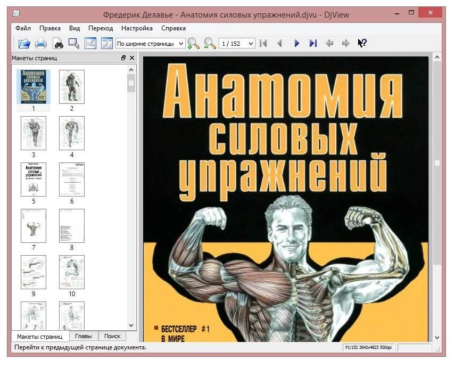
Task: Zoom out with the minus magnifier
Action: pos(210,44)
